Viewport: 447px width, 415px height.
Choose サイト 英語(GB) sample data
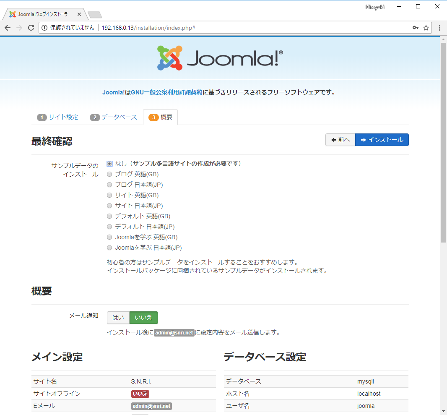coord(109,196)
